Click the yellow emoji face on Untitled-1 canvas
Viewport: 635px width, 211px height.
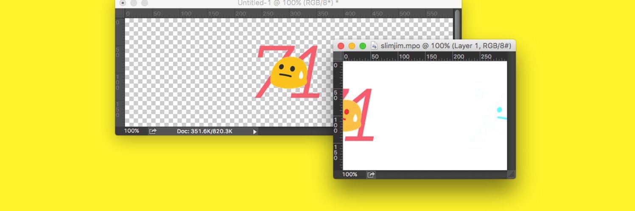pyautogui.click(x=289, y=73)
